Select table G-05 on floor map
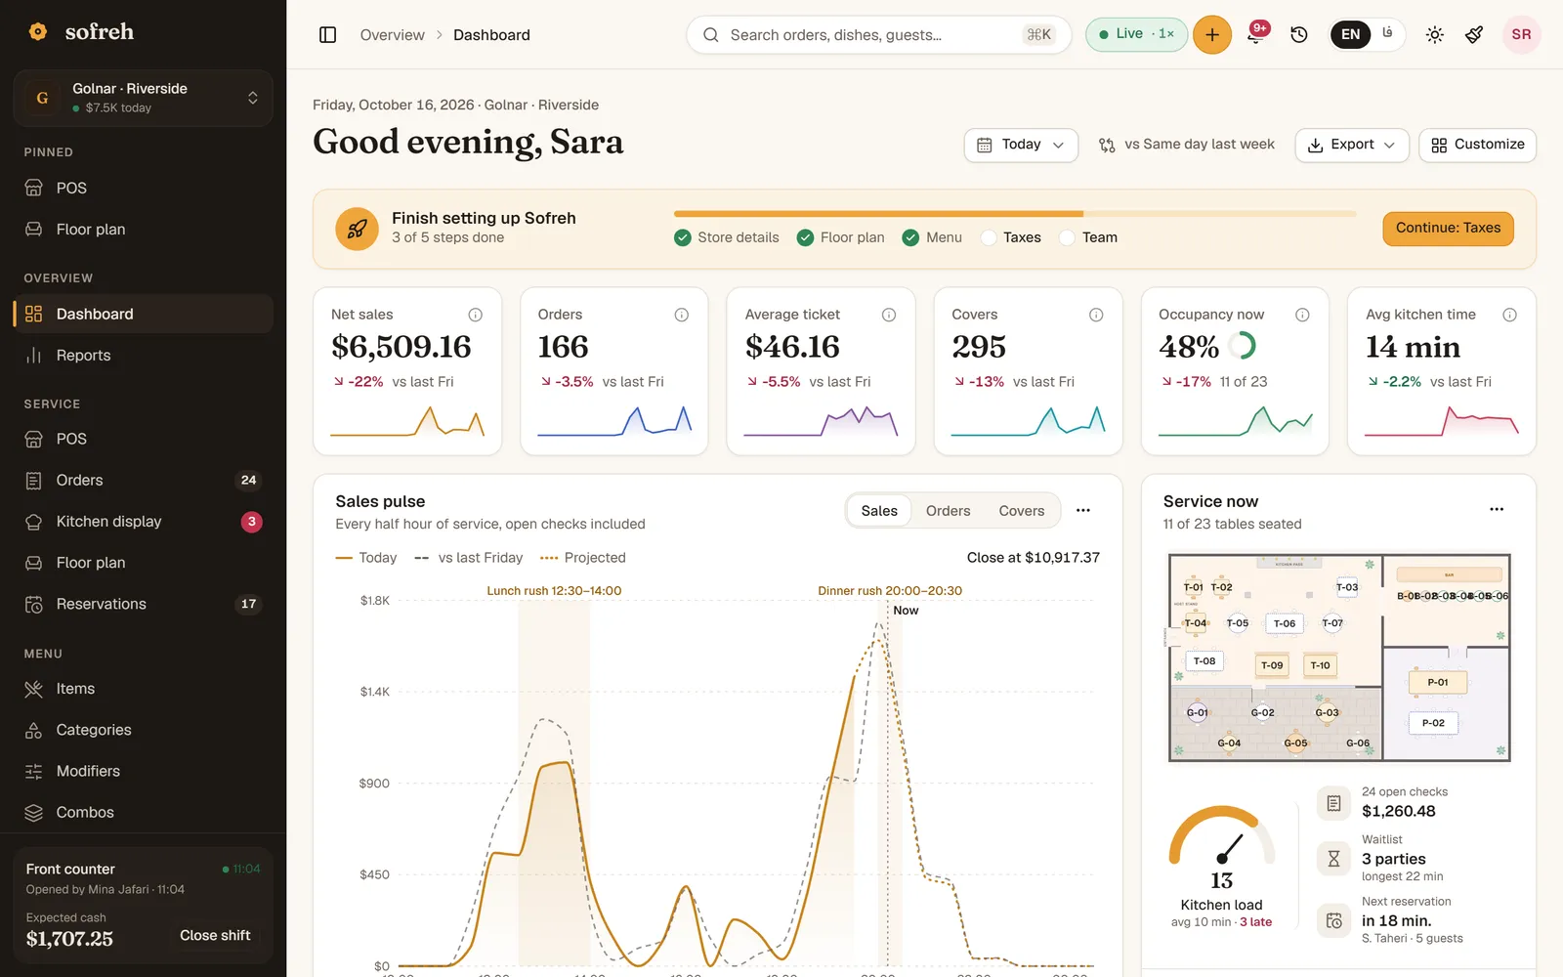 click(1295, 743)
